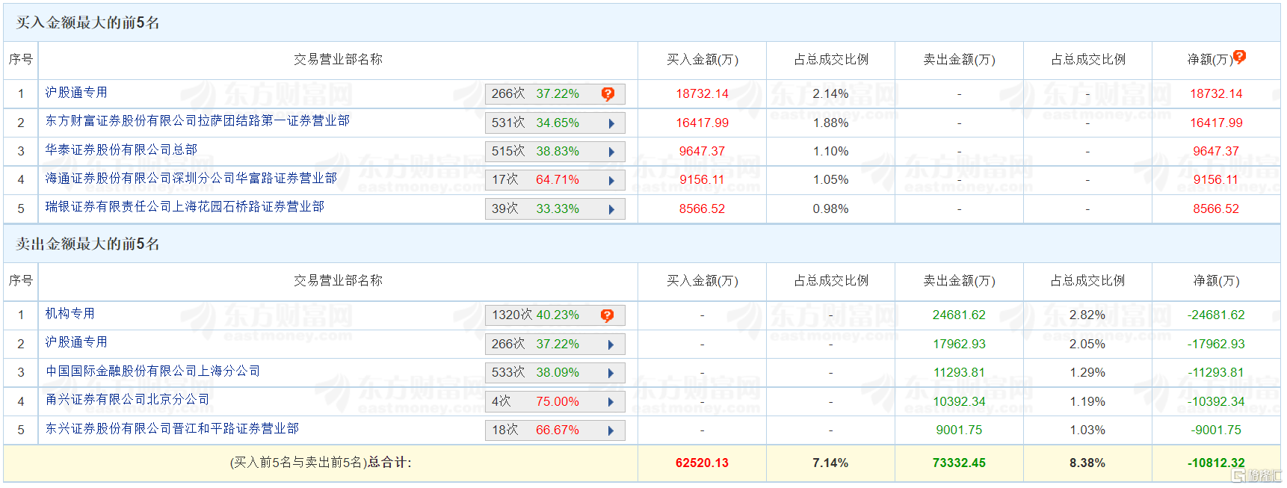Expand the arrow in the 瑞银证券 花园石桥路 row
This screenshot has height=488, width=1287.
(x=611, y=209)
